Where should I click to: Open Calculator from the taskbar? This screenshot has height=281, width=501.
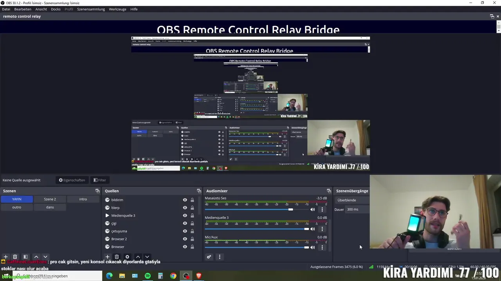pyautogui.click(x=160, y=276)
